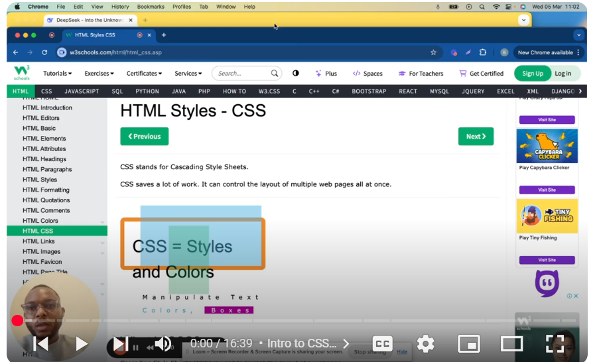Skip to previous video

click(40, 343)
